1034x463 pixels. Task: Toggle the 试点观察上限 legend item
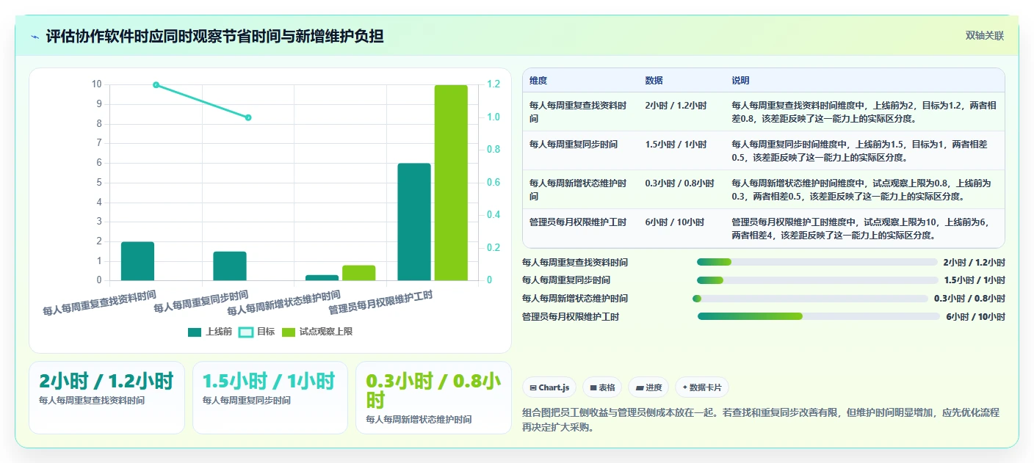[317, 332]
